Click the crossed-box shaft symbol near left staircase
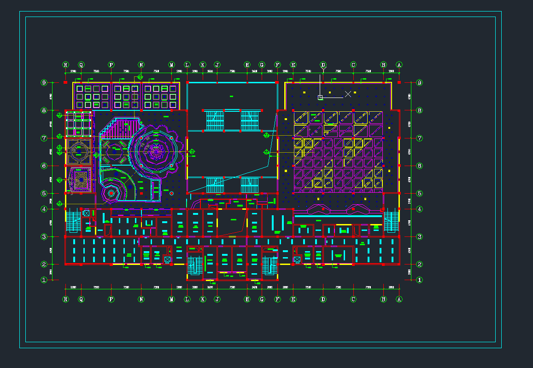This screenshot has height=368, width=533. point(86,213)
